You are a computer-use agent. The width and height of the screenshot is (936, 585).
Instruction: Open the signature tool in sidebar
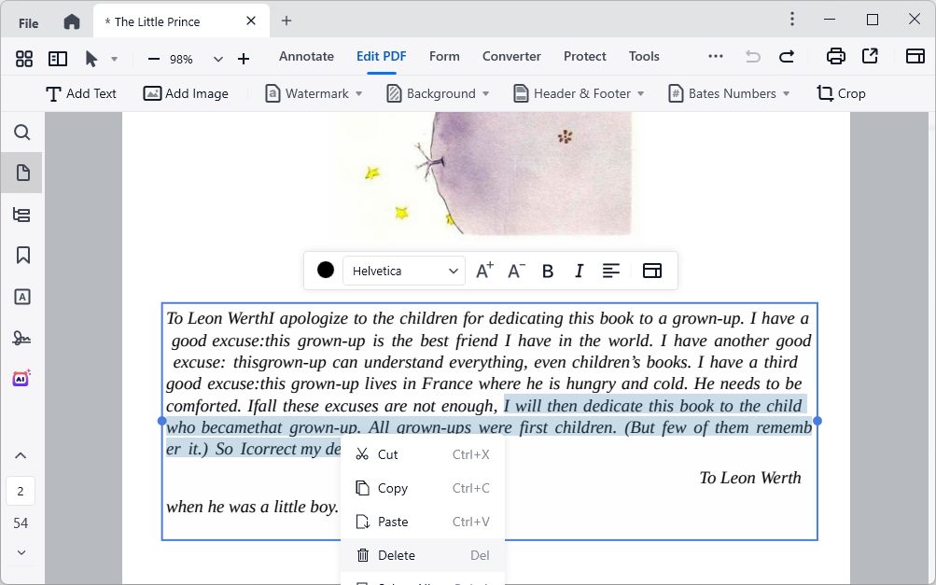(x=22, y=338)
